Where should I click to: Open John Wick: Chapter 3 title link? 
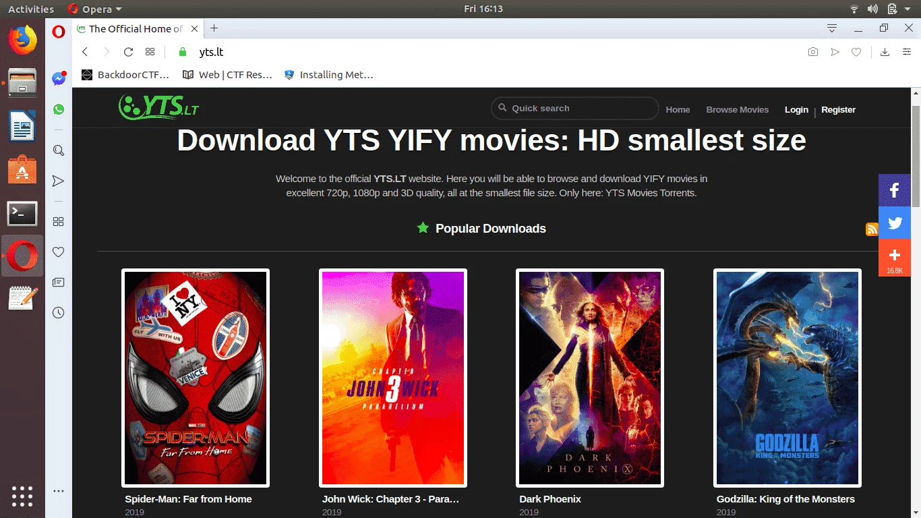(x=390, y=499)
